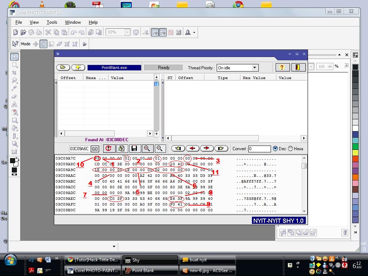The height and width of the screenshot is (276, 368).
Task: Click the Undo arrow in Corel toolbar
Action: pos(73,32)
